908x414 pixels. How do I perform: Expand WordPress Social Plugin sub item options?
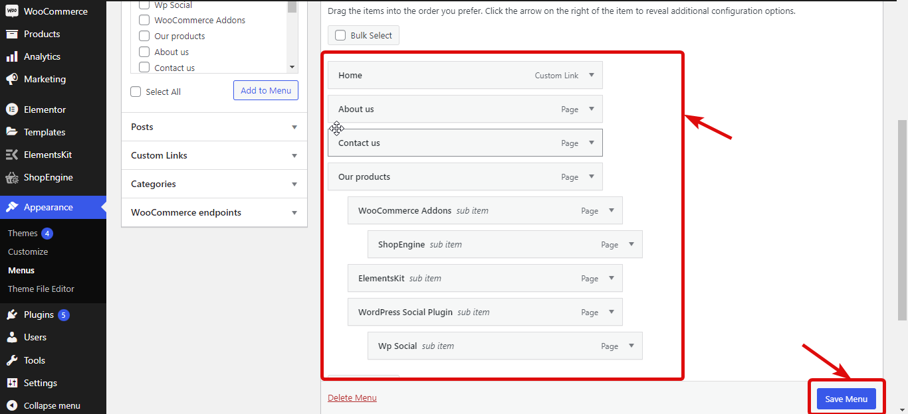coord(612,312)
